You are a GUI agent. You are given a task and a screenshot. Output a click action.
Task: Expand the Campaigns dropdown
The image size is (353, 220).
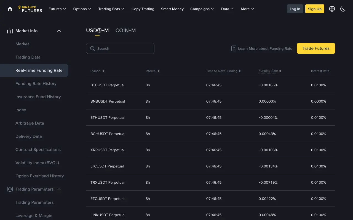click(202, 9)
